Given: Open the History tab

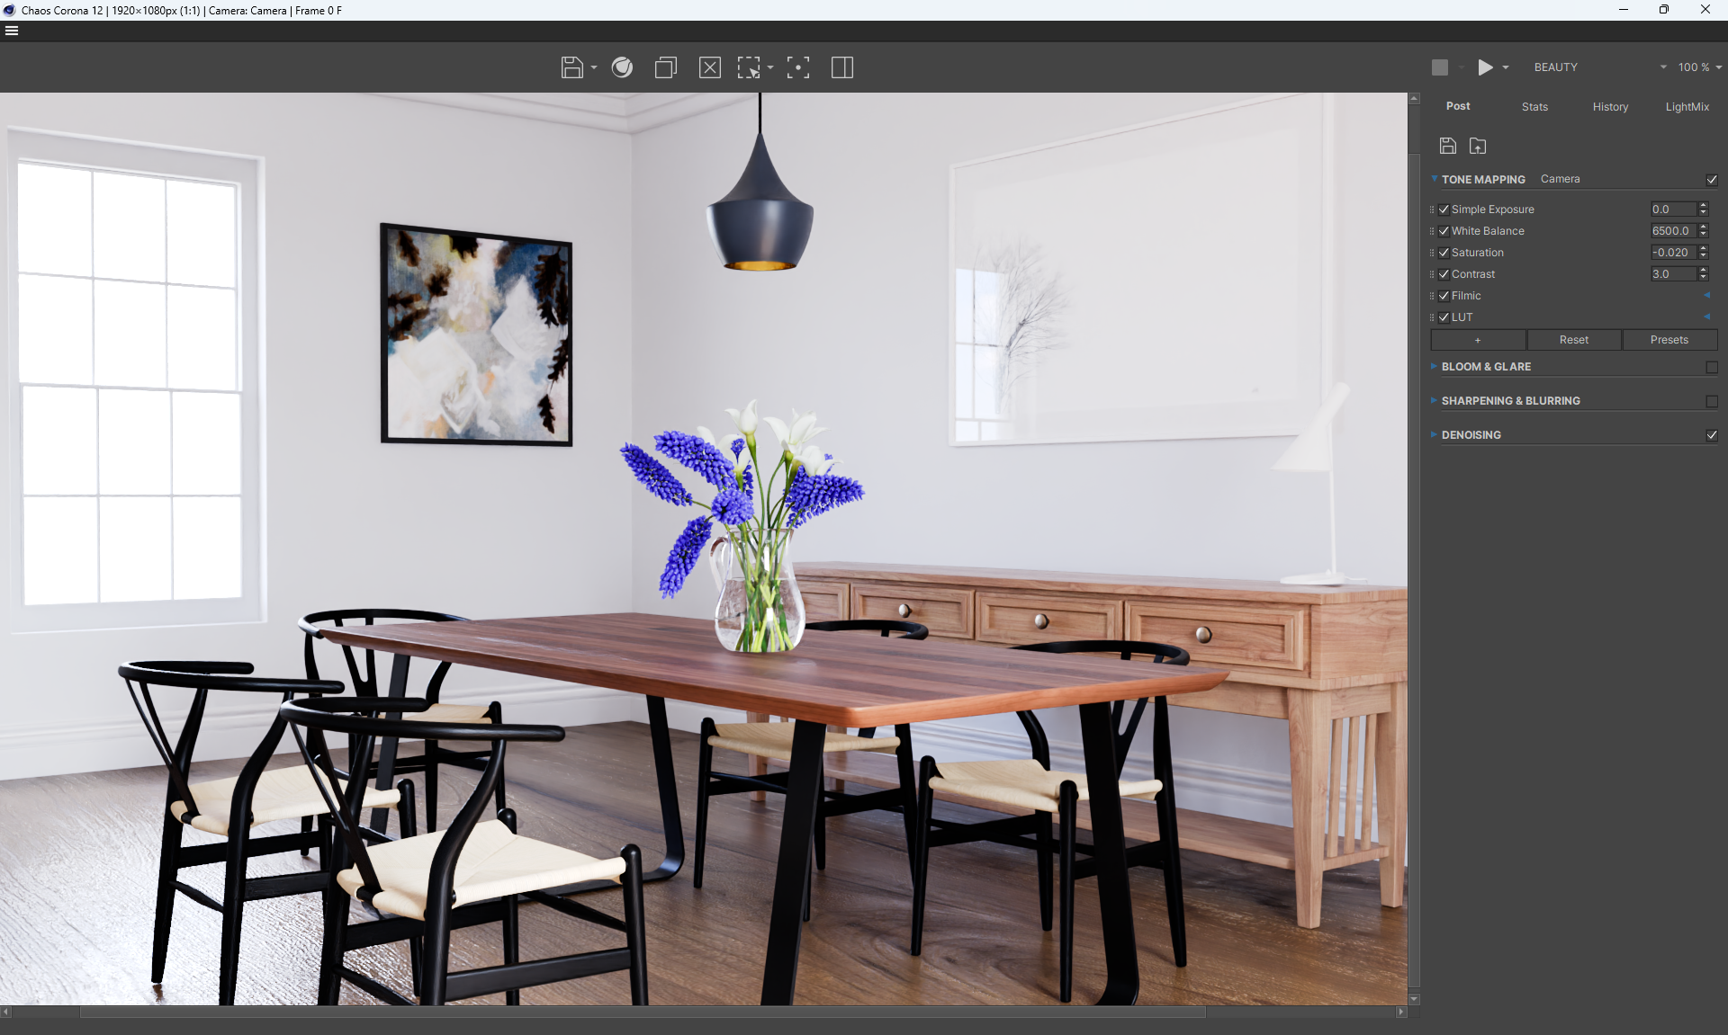Looking at the screenshot, I should point(1610,107).
